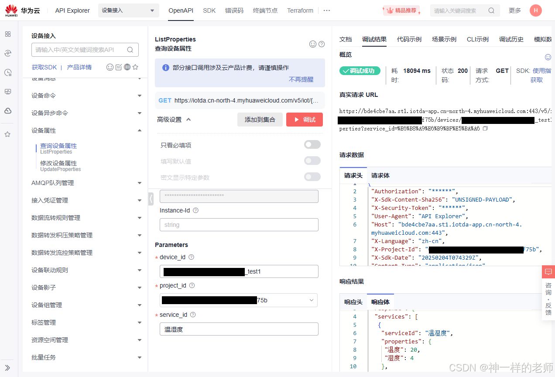This screenshot has height=377, width=555.
Task: Click smiley feedback icon in 概览 section
Action: point(548,57)
